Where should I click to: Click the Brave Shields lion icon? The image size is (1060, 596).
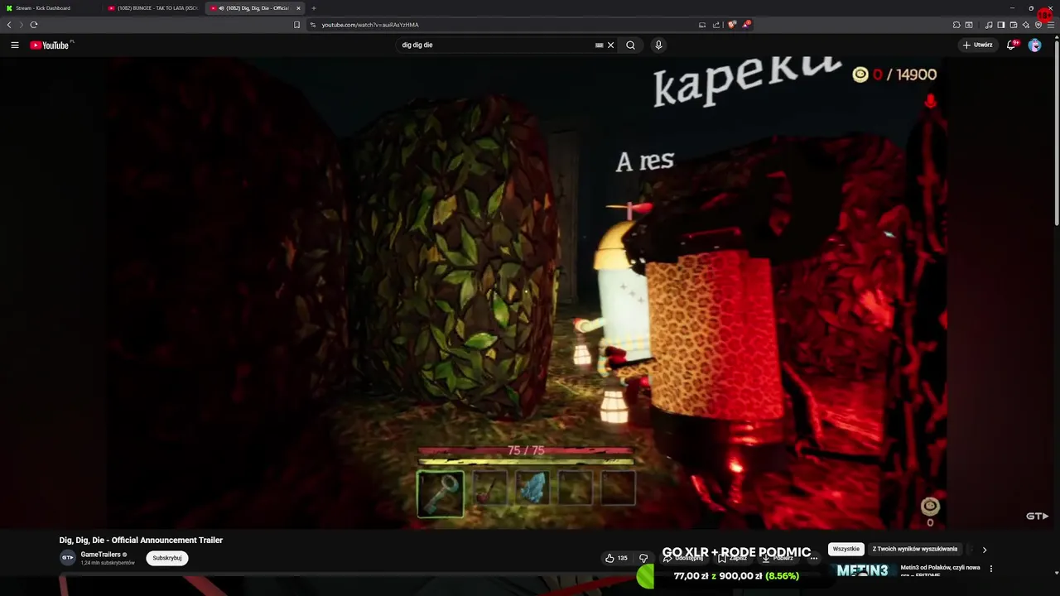(731, 25)
